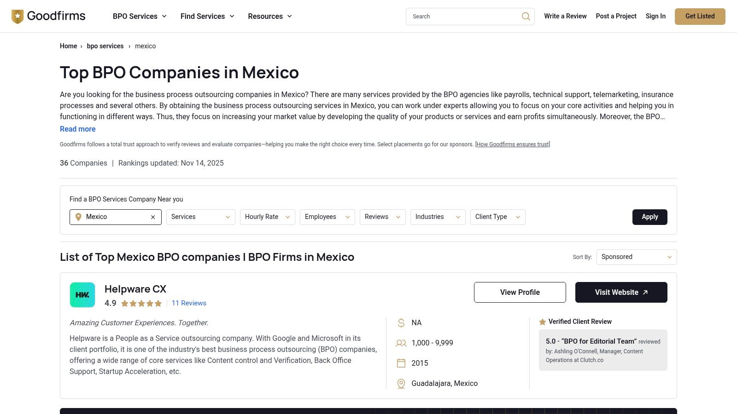737x414 pixels.
Task: Click the Guadalajara location pin icon
Action: pos(400,383)
